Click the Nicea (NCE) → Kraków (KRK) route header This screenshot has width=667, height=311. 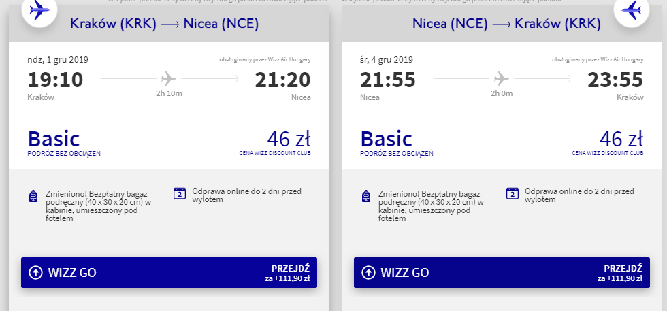tap(506, 24)
